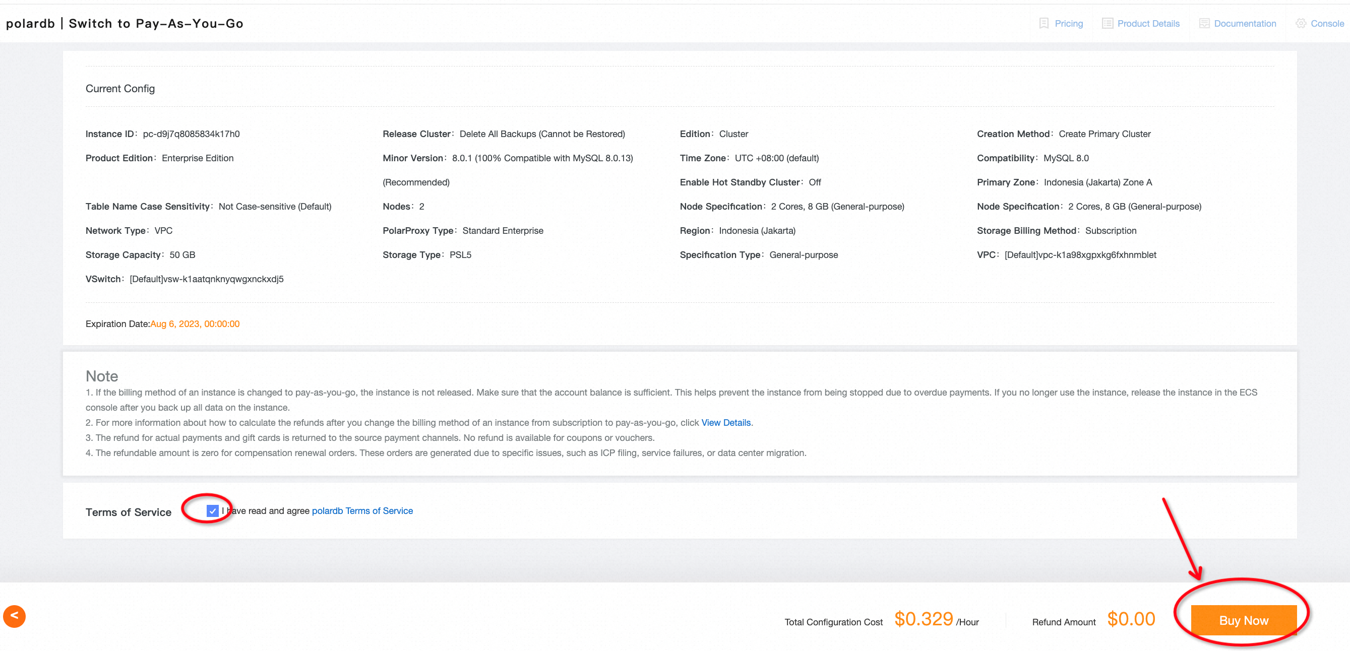Click the Nodes 2 value
Image resolution: width=1350 pixels, height=651 pixels.
(421, 207)
